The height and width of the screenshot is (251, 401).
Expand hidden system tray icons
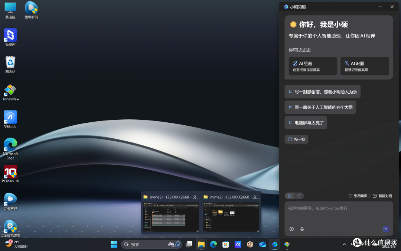coord(344,244)
